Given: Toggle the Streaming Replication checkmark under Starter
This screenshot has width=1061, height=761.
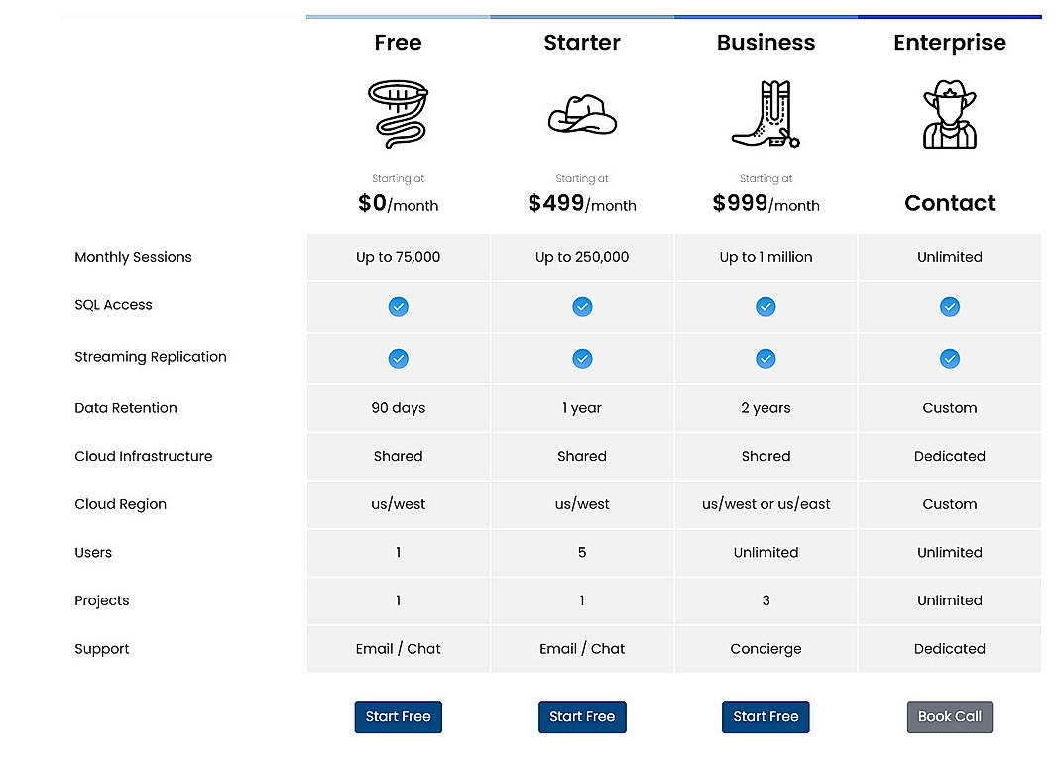Looking at the screenshot, I should tap(582, 359).
